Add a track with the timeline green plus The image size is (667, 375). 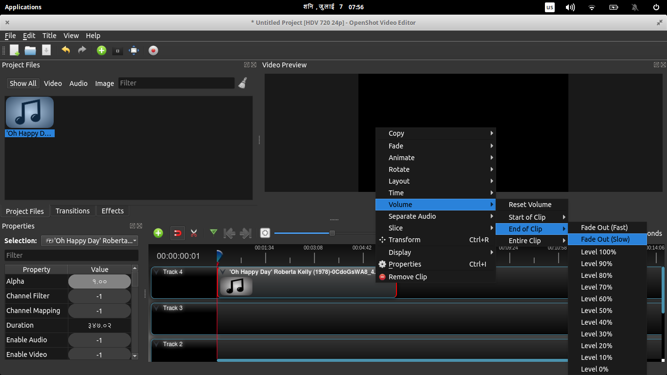click(158, 233)
